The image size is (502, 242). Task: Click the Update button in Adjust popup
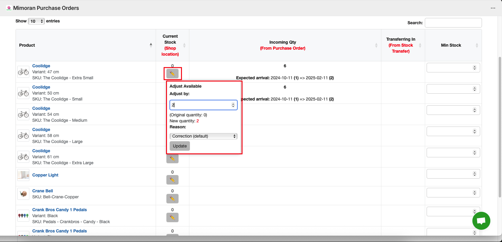[x=180, y=146]
